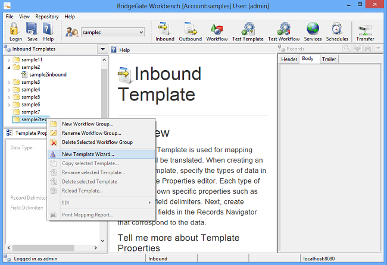The width and height of the screenshot is (387, 265).
Task: Click the sample2inbound template icon
Action: tap(24, 74)
